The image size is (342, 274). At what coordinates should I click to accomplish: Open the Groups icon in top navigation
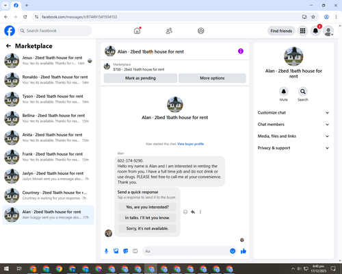pyautogui.click(x=201, y=31)
